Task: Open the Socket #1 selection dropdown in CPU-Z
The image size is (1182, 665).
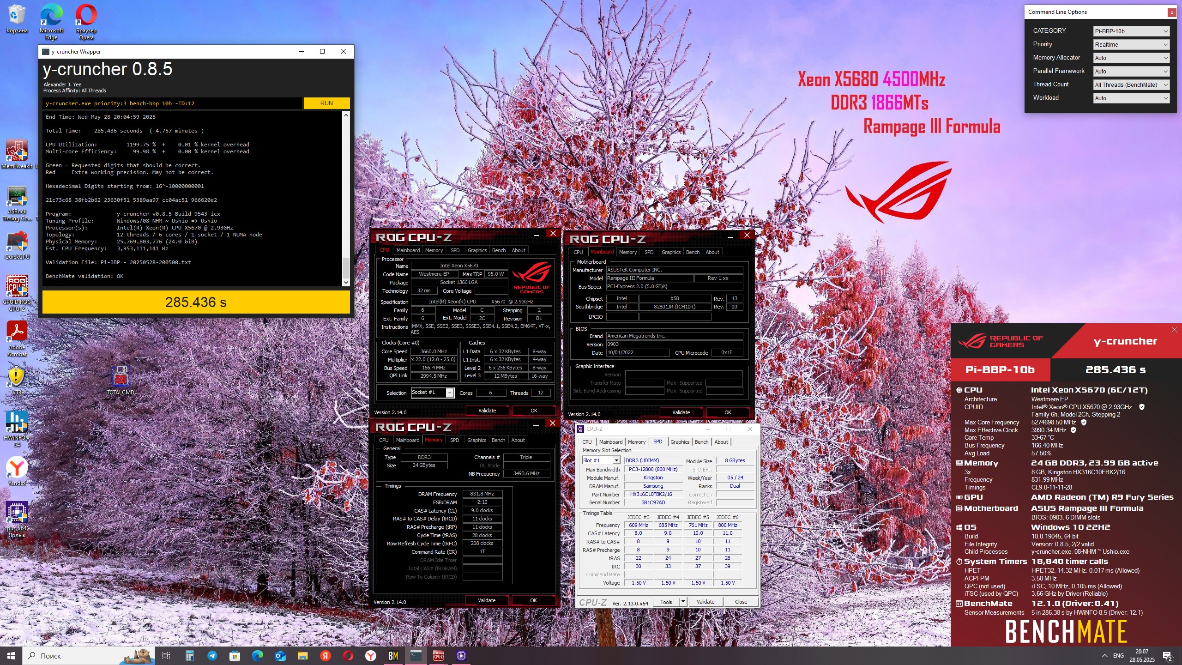Action: (432, 393)
